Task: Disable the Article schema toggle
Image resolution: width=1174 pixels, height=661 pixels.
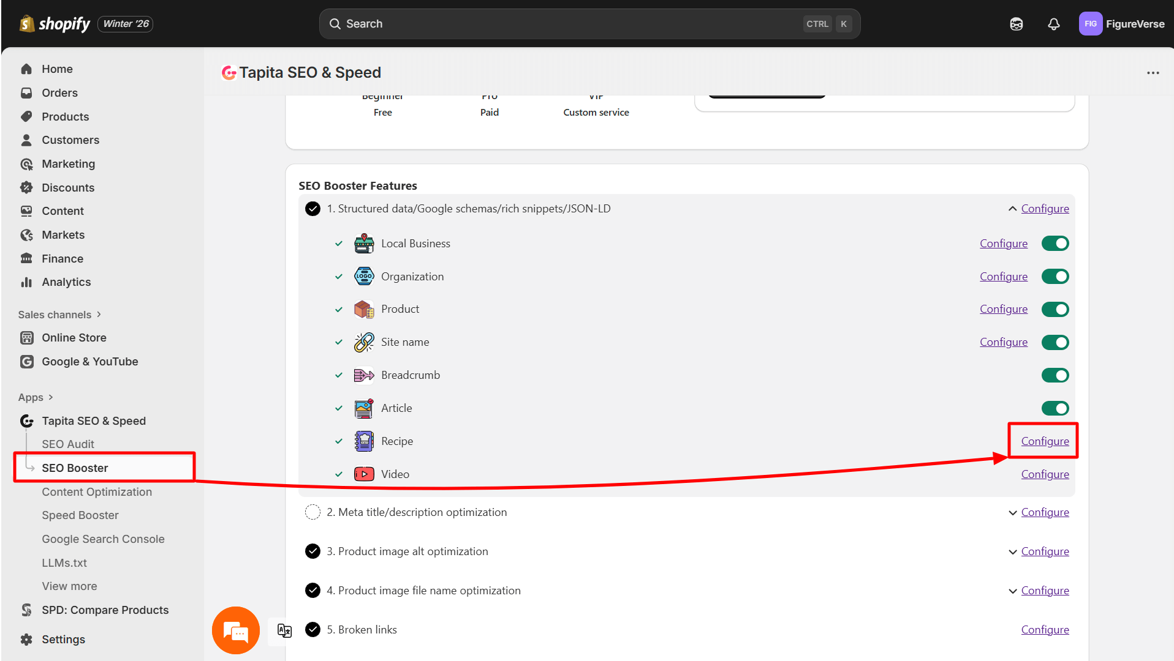Action: click(1055, 408)
